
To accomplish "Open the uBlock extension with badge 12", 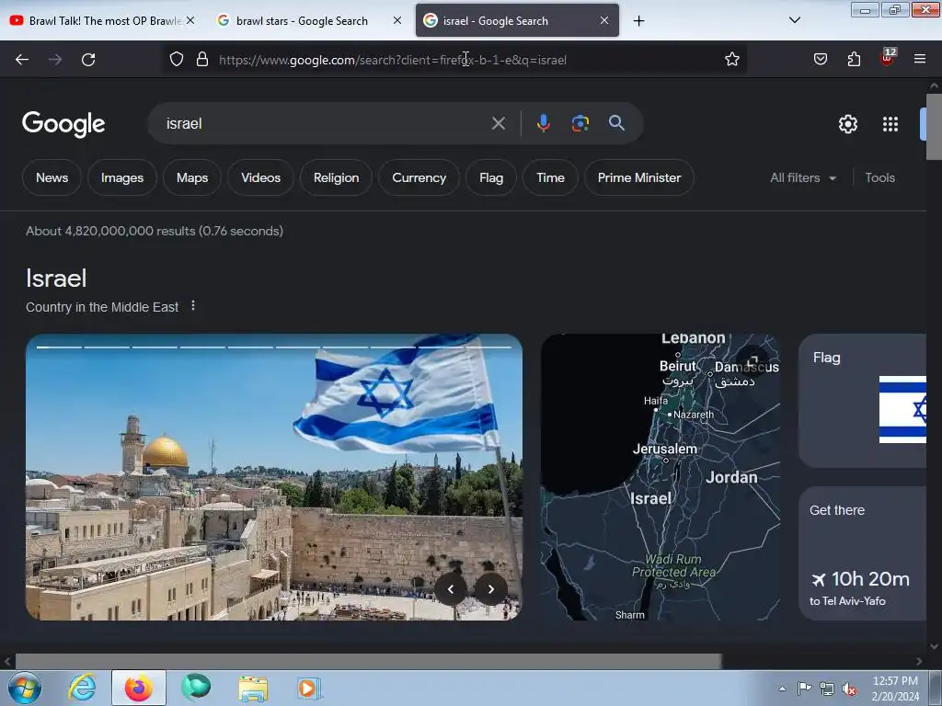I will [888, 58].
